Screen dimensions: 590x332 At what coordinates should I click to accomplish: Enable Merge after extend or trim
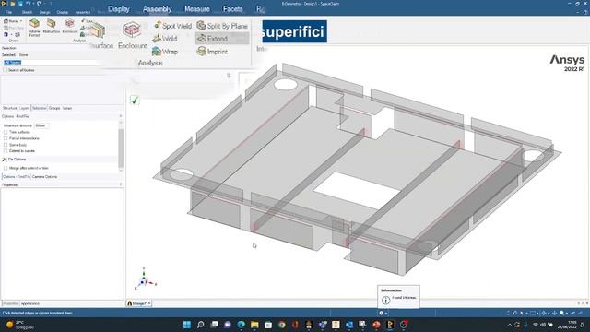click(6, 168)
